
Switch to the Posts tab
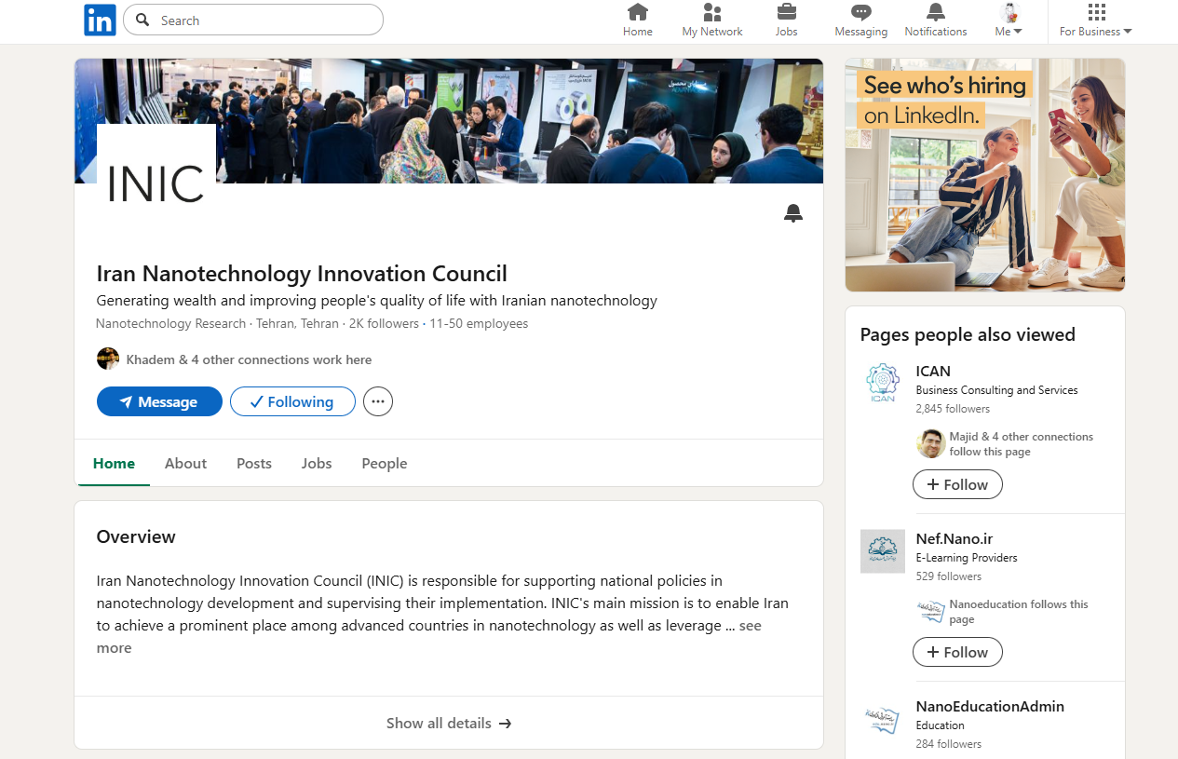click(254, 463)
